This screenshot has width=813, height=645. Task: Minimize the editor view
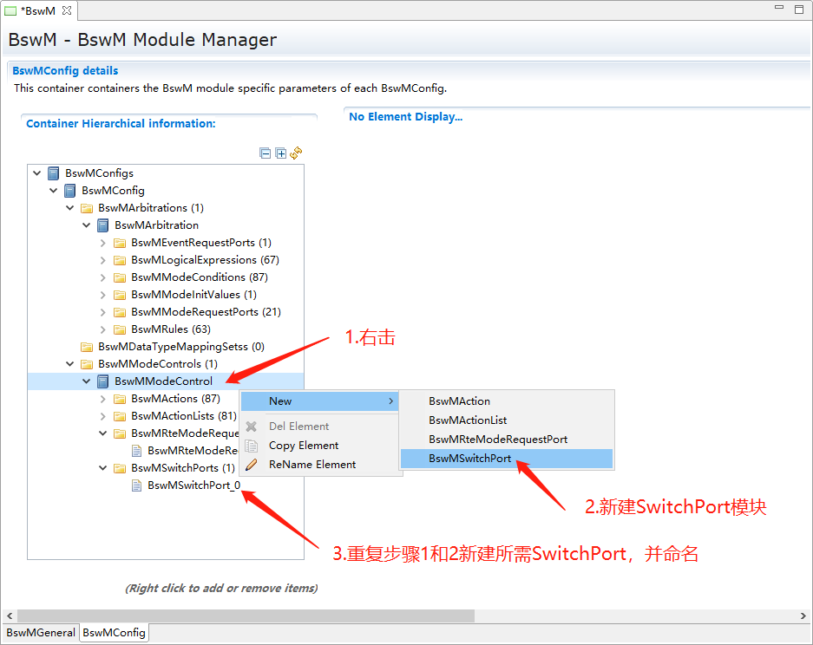point(777,9)
